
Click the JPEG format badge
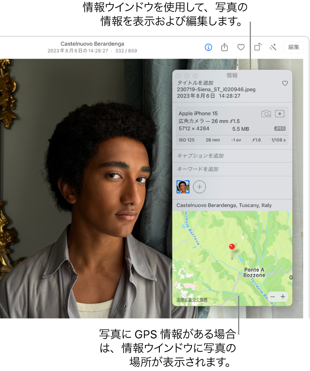280,128
